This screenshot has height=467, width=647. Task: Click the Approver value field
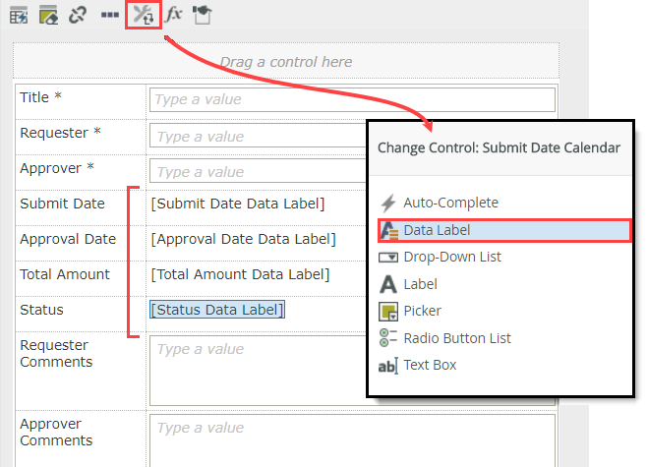[x=258, y=171]
